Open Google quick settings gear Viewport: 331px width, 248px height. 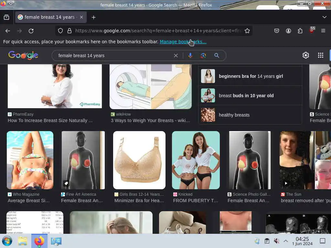click(x=306, y=55)
